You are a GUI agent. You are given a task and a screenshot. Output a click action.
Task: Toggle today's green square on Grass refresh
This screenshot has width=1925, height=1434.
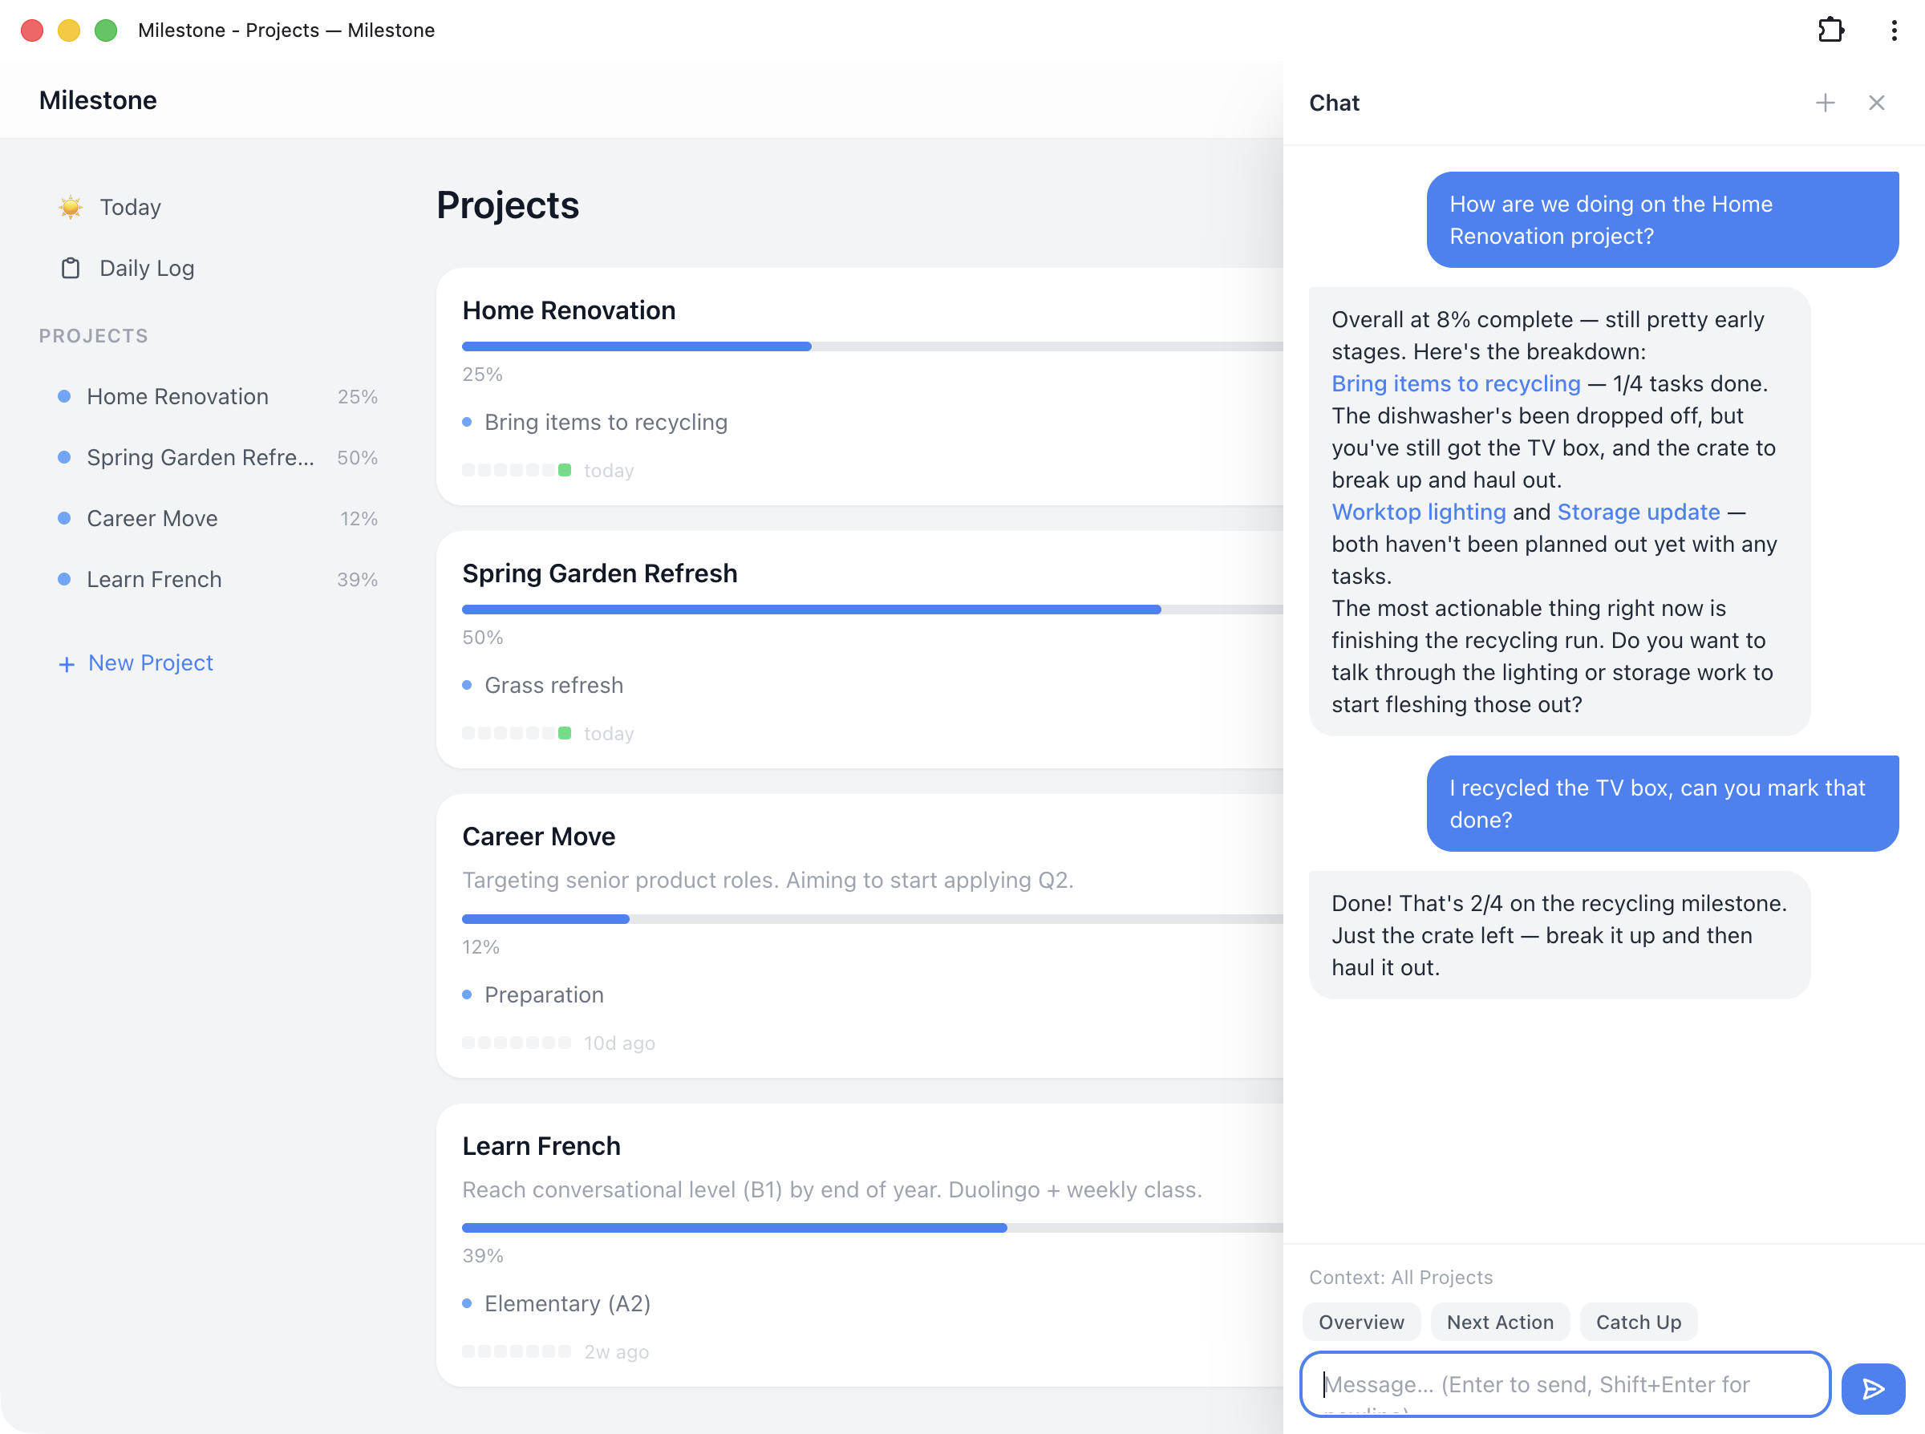566,732
